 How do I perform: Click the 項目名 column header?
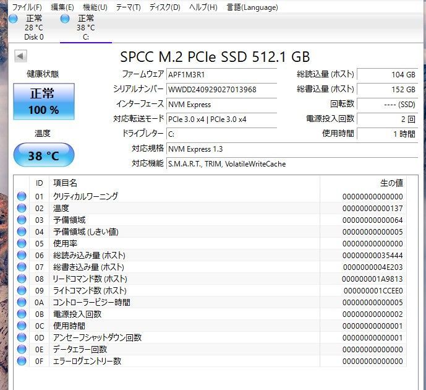pyautogui.click(x=184, y=183)
